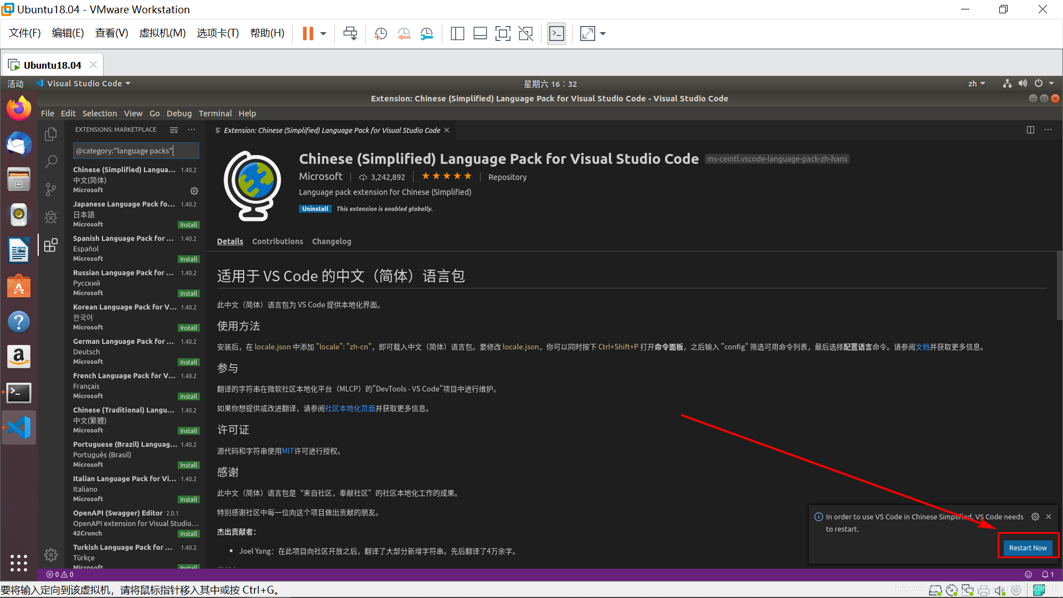Open the Debug view bug icon
This screenshot has height=598, width=1063.
tap(51, 217)
